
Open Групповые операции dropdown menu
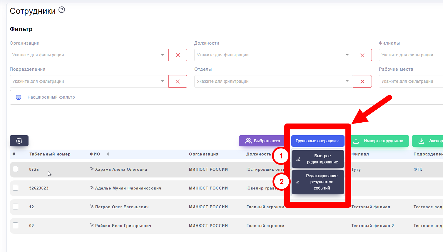click(x=317, y=141)
